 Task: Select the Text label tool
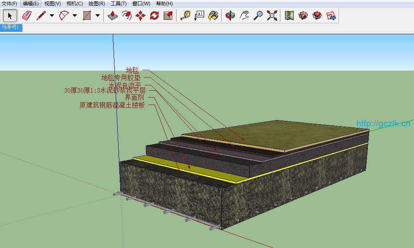[199, 16]
